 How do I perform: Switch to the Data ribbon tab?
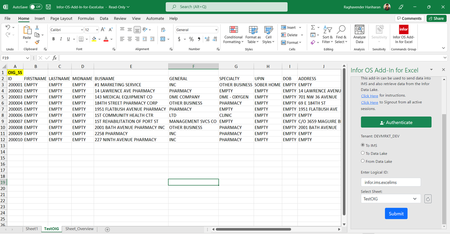point(104,19)
